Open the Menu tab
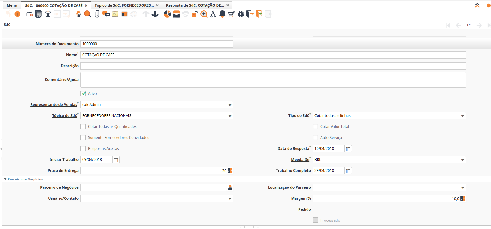 12,5
